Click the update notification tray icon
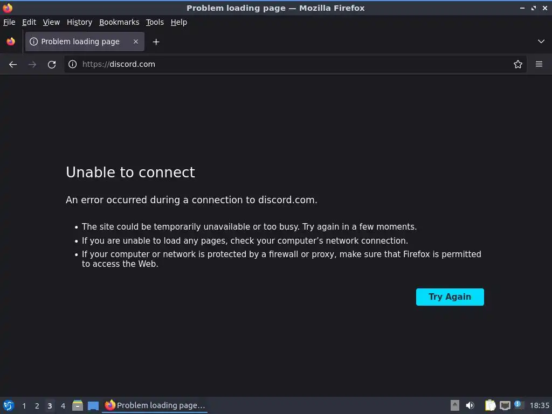The height and width of the screenshot is (414, 552). click(519, 405)
